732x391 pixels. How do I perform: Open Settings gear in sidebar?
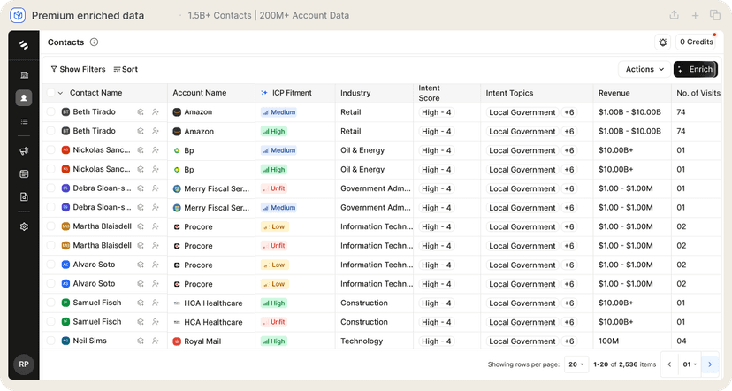[24, 226]
